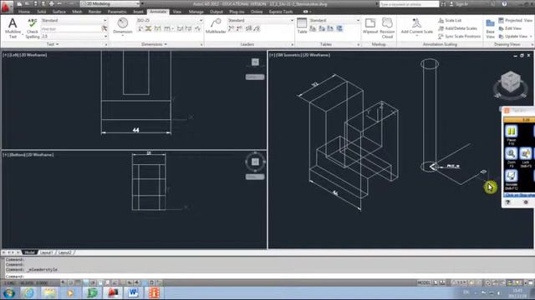Select the Multiline Text tool
This screenshot has width=535, height=300.
[x=13, y=28]
